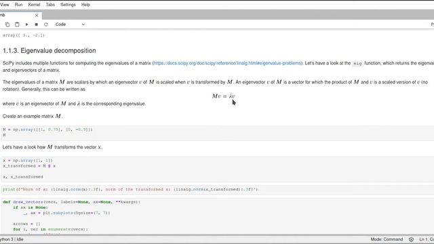
Task: Click the trusted notebook shield icon
Action: 411,239
